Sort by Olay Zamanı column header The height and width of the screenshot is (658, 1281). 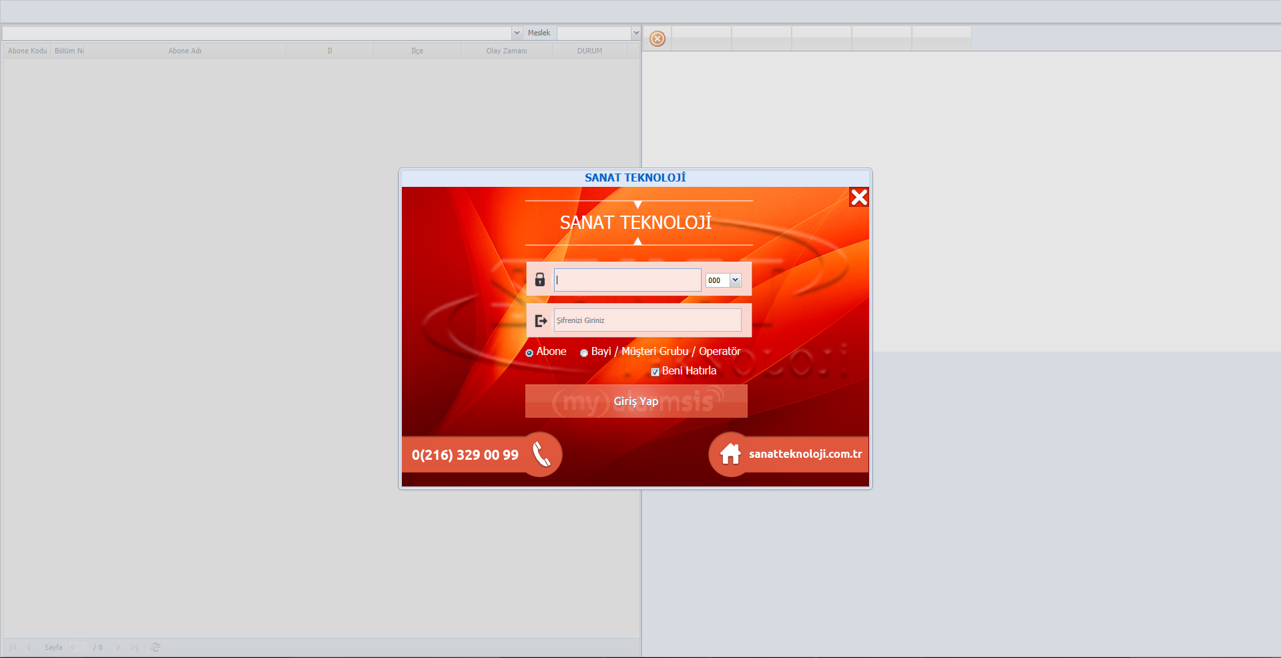point(507,51)
